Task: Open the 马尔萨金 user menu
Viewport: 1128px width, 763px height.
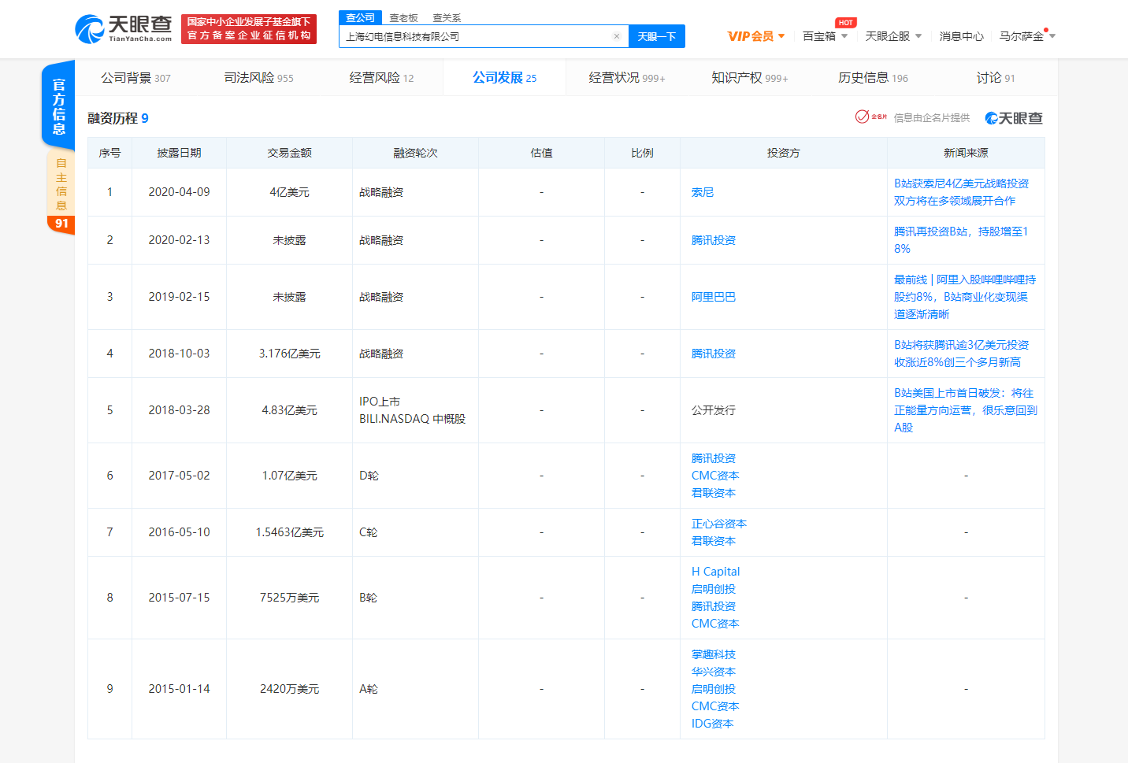Action: pyautogui.click(x=1027, y=36)
